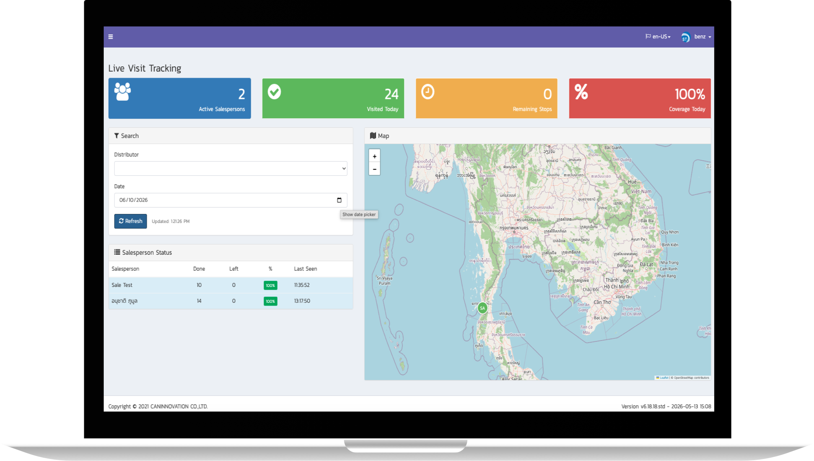Expand the Distributor dropdown
The height and width of the screenshot is (461, 814).
tap(231, 168)
